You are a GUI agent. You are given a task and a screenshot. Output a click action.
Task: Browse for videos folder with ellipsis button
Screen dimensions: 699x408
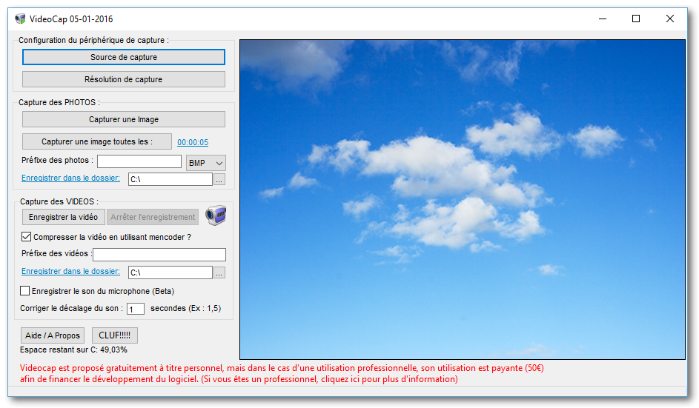[219, 272]
